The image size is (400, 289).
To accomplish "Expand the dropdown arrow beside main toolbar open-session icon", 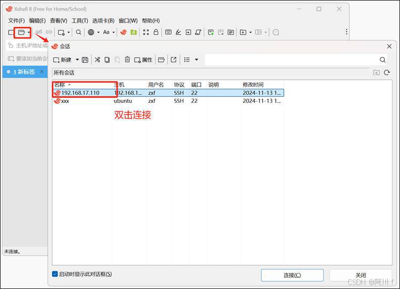I will click(29, 32).
